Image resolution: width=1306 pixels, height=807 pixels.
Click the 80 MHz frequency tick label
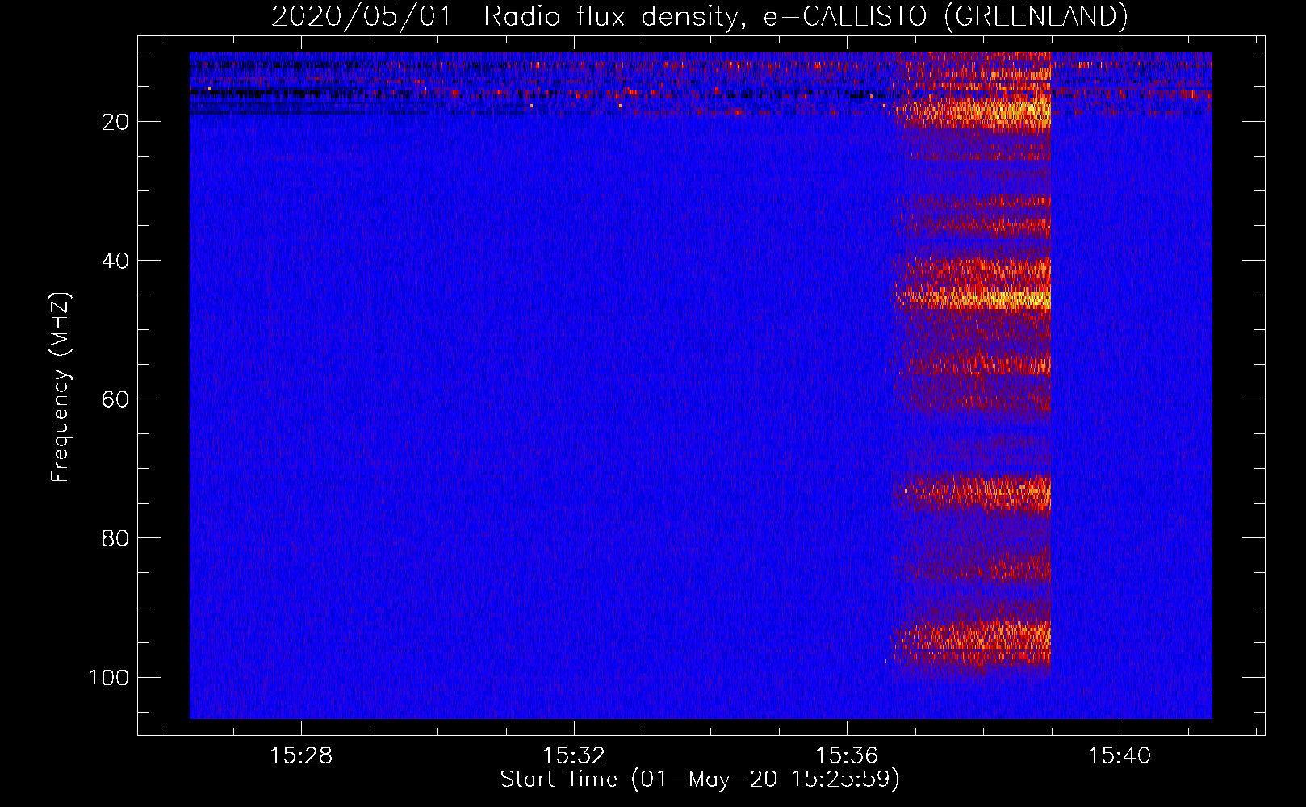click(x=115, y=538)
